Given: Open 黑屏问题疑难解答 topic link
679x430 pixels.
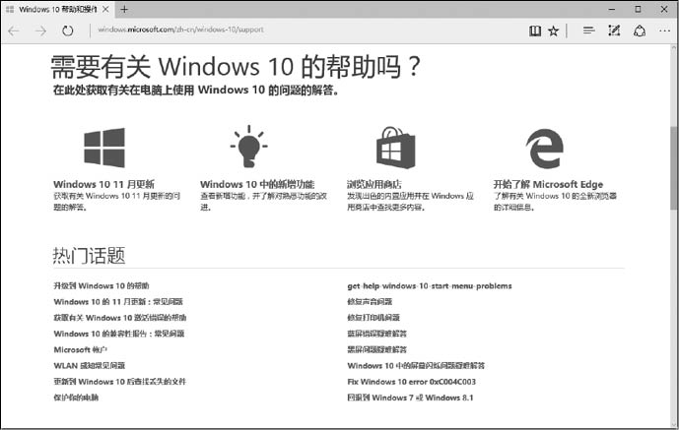Looking at the screenshot, I should (x=377, y=349).
